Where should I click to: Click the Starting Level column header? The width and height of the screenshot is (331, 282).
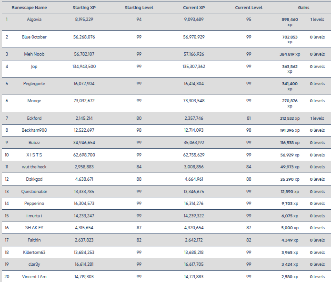click(139, 8)
